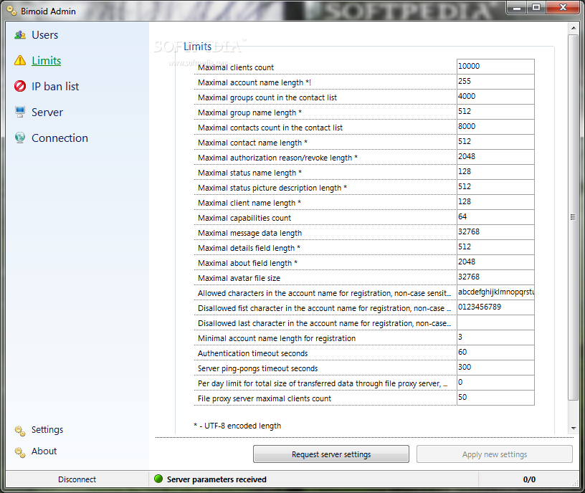Click the scrollbar down arrow
Screen dimensions: 585x493
click(x=574, y=428)
